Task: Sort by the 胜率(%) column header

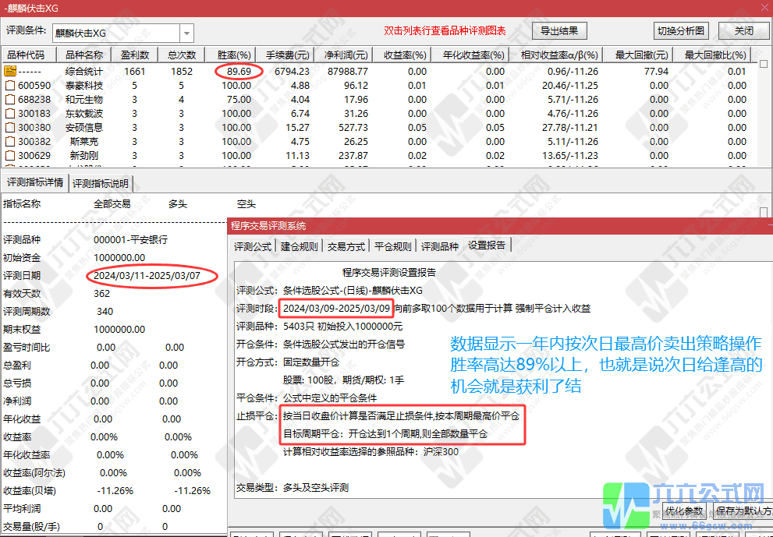Action: coord(233,55)
